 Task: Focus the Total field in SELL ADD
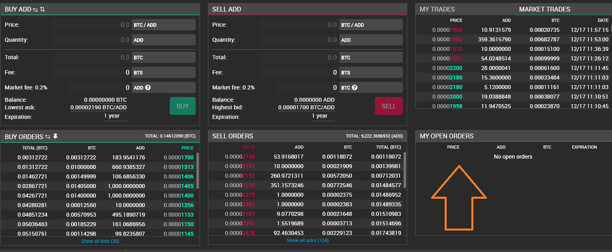click(299, 57)
